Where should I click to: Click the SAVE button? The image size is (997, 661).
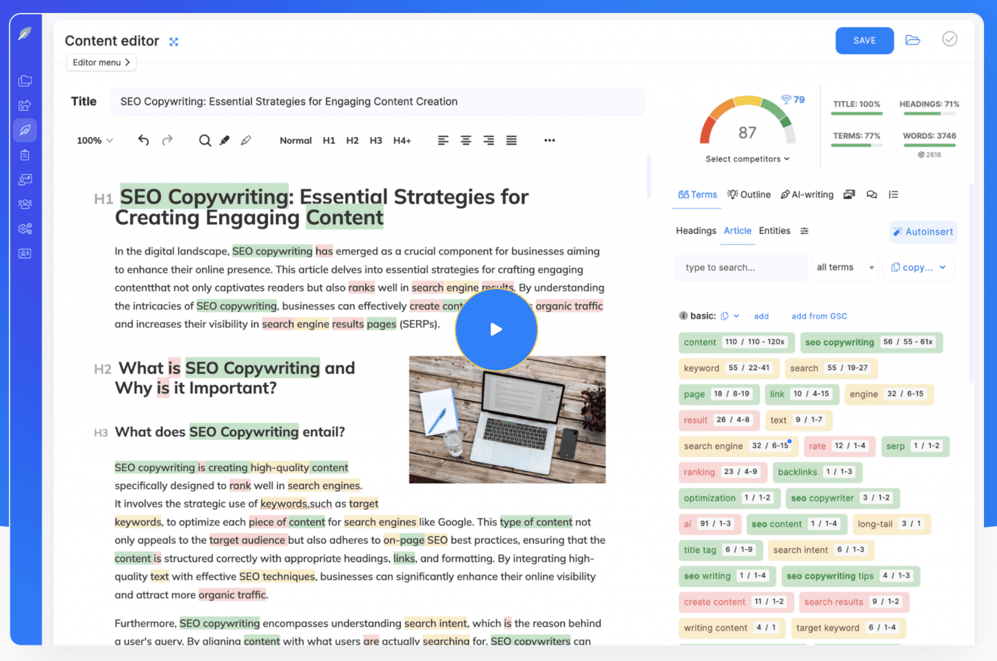click(x=864, y=40)
